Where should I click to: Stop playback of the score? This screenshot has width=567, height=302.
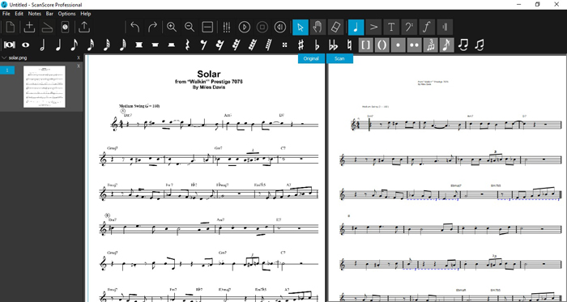pos(262,27)
